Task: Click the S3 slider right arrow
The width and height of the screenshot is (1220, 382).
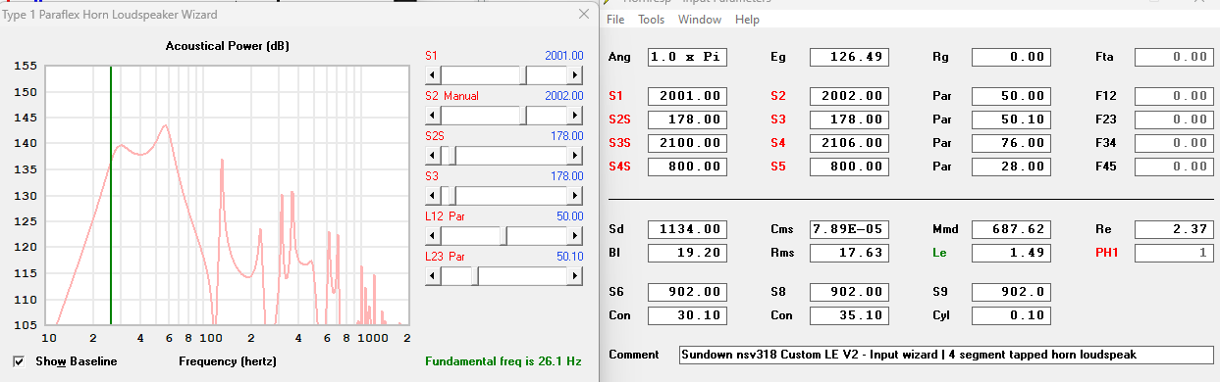Action: [x=576, y=196]
